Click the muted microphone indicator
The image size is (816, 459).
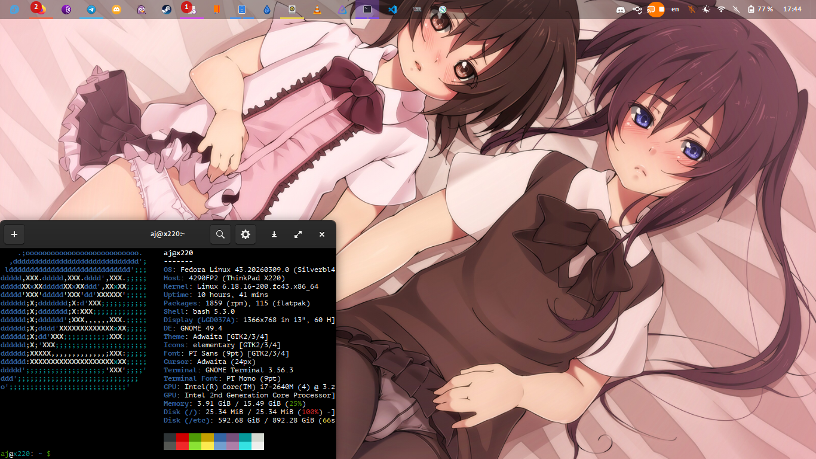coord(692,10)
